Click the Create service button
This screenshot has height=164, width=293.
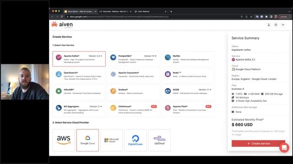coord(258,143)
